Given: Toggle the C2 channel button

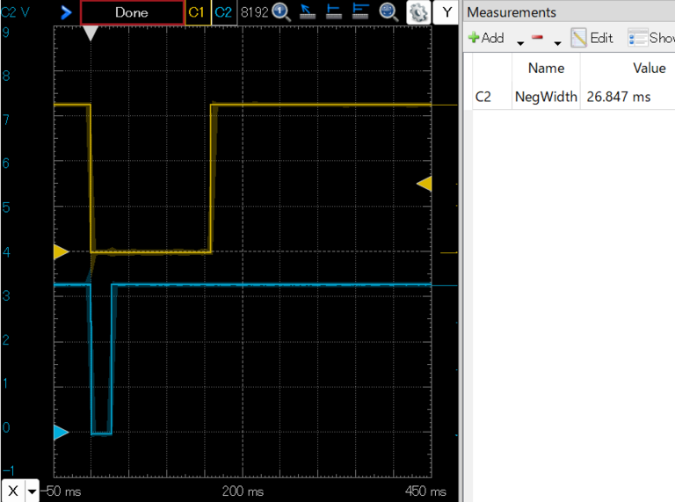Looking at the screenshot, I should (223, 12).
